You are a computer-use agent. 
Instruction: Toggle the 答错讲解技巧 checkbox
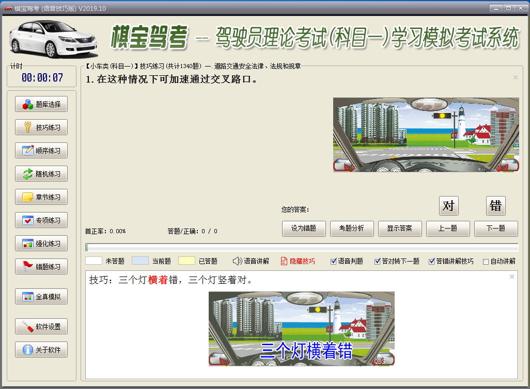[432, 262]
